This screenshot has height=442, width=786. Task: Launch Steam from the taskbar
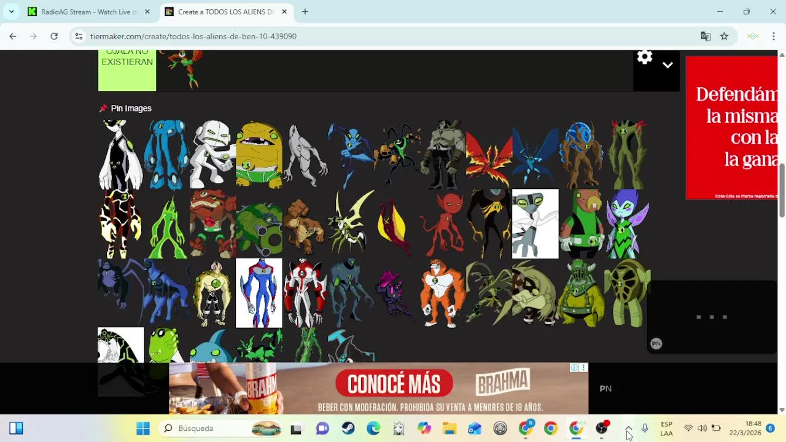tap(348, 428)
